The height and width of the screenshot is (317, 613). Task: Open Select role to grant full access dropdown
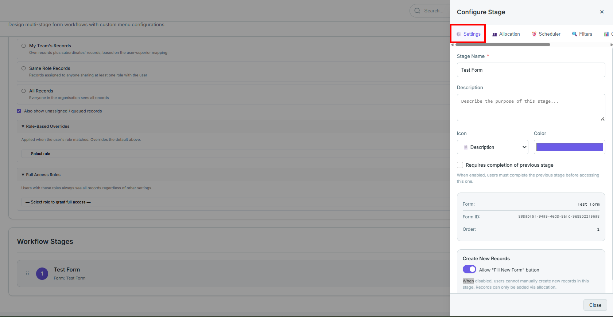coord(236,202)
